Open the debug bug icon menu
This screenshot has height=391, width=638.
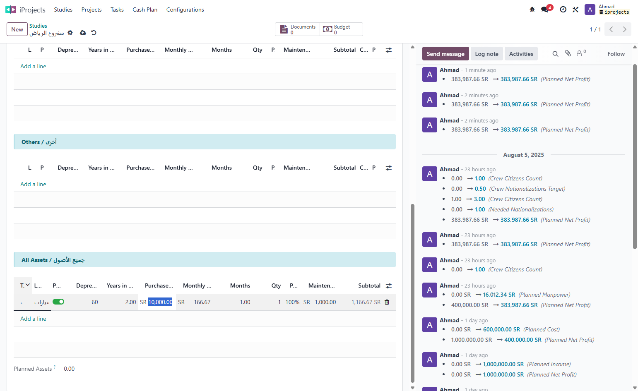click(x=532, y=10)
